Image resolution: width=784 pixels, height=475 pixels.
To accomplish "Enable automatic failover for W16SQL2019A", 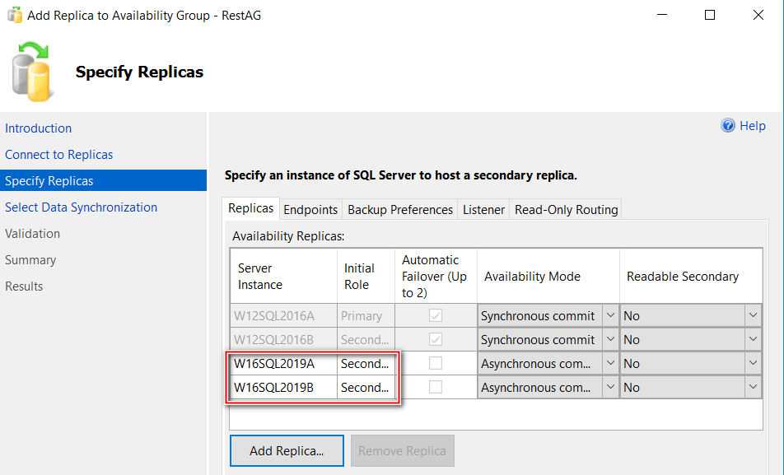I will [435, 363].
